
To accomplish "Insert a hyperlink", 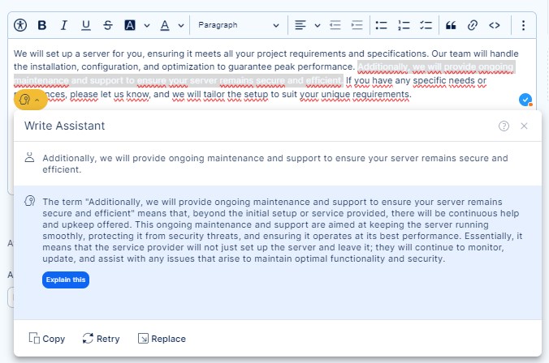I will 472,25.
